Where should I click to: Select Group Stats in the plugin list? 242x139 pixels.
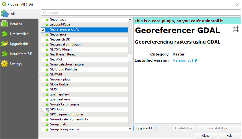pos(85,125)
